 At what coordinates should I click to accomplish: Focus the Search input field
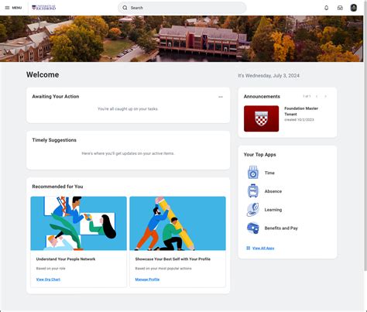click(x=182, y=8)
